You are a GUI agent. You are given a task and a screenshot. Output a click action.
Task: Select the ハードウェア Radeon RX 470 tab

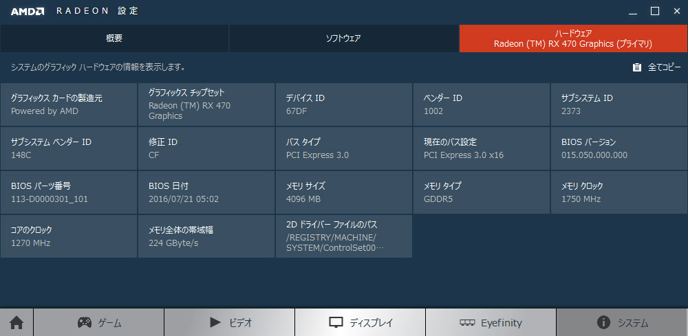574,38
